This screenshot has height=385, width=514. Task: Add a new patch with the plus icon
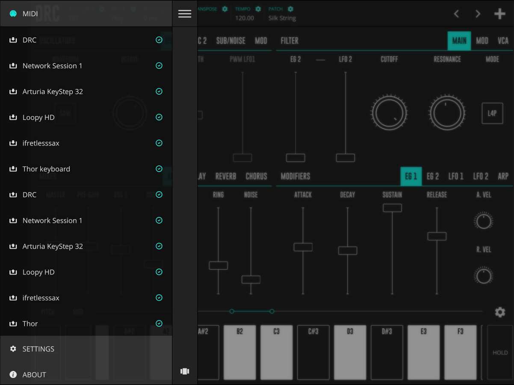(x=500, y=14)
